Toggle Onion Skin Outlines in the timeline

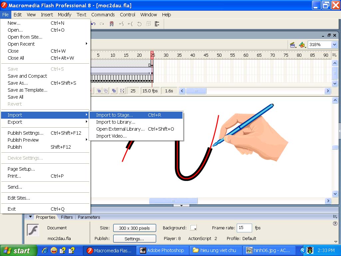[x=106, y=91]
